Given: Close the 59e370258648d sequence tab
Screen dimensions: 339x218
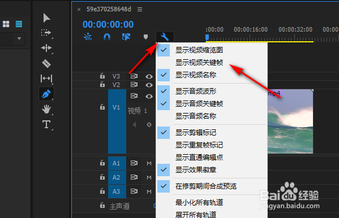Looking at the screenshot, I should (x=79, y=9).
